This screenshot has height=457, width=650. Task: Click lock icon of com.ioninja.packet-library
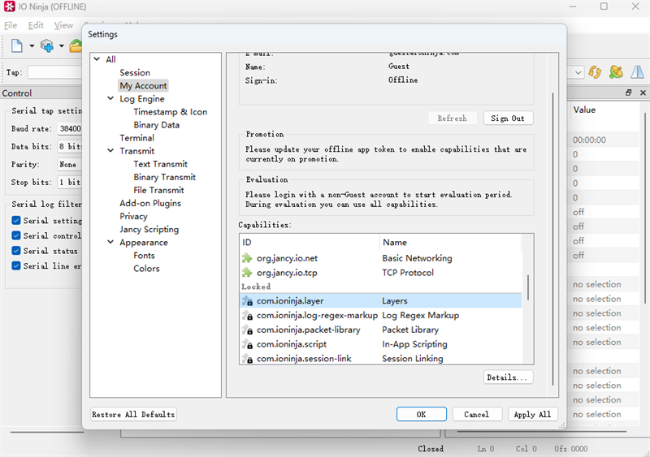click(248, 330)
